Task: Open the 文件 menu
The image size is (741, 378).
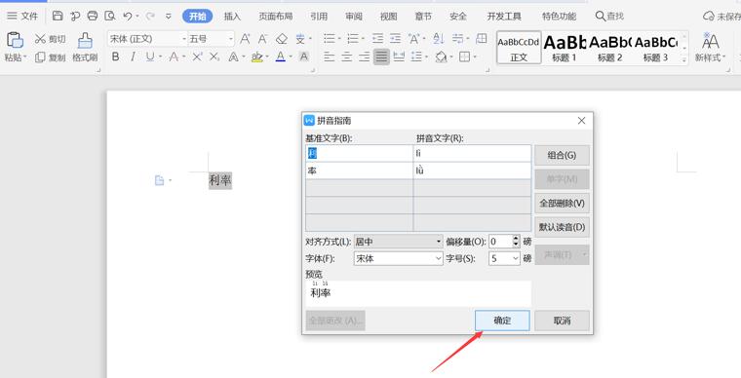Action: point(22,16)
